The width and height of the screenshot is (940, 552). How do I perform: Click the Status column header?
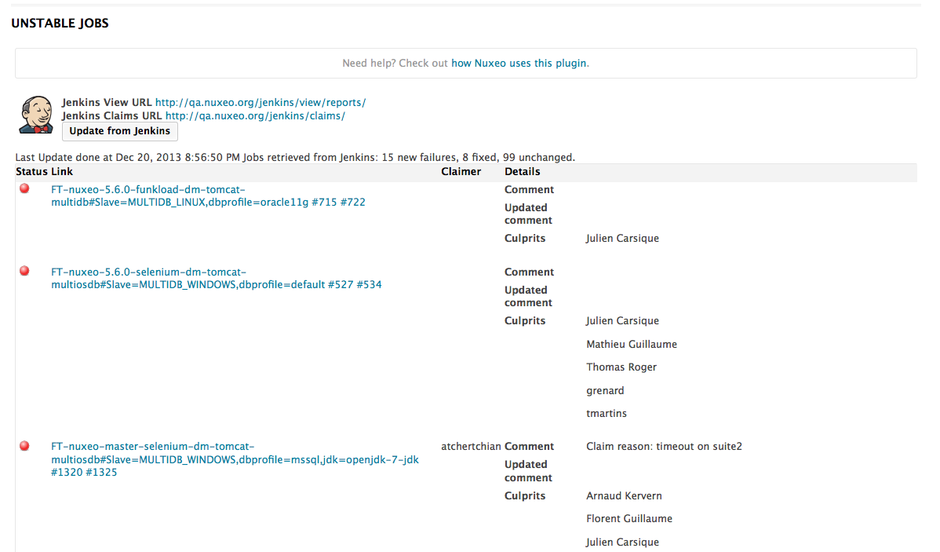coord(31,172)
